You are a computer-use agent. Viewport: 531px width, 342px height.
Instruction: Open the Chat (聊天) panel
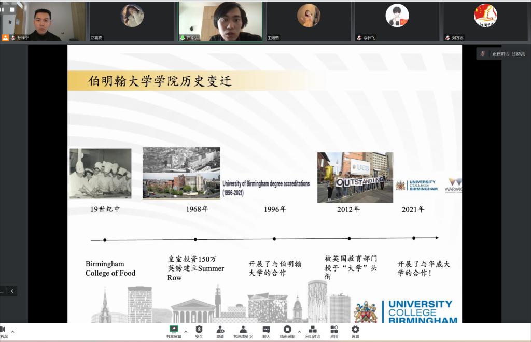(266, 330)
